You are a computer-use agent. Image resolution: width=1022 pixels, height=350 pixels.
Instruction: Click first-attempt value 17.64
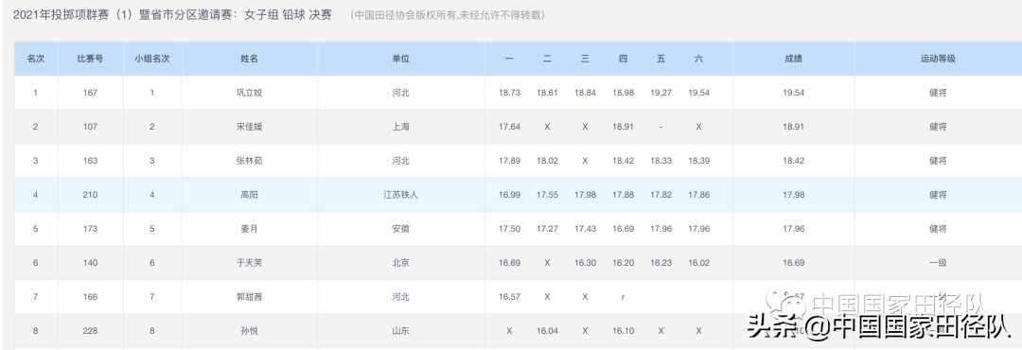point(510,127)
